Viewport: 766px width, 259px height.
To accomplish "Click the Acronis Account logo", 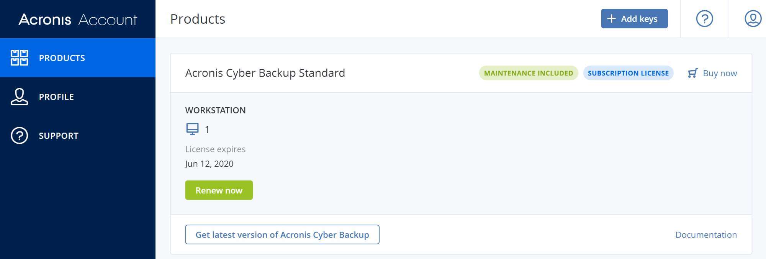I will pyautogui.click(x=78, y=19).
